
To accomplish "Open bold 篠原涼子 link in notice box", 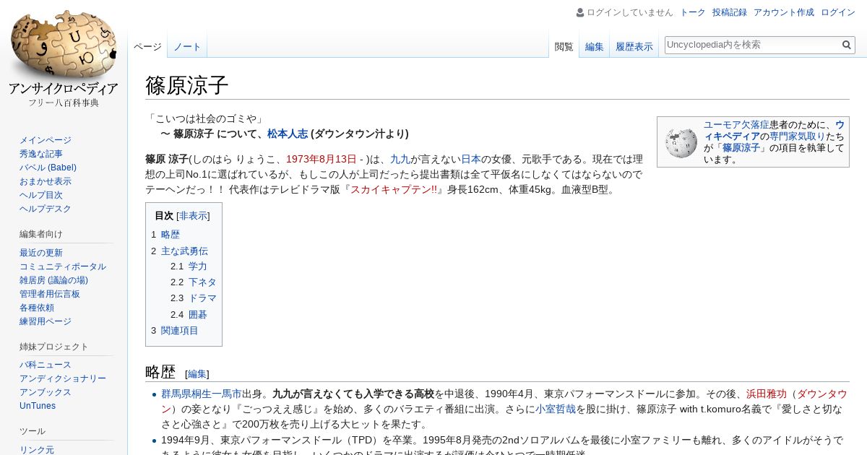I will 742,148.
